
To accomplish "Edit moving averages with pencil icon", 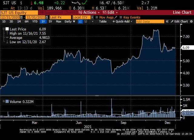I will pyautogui.click(x=116, y=17).
